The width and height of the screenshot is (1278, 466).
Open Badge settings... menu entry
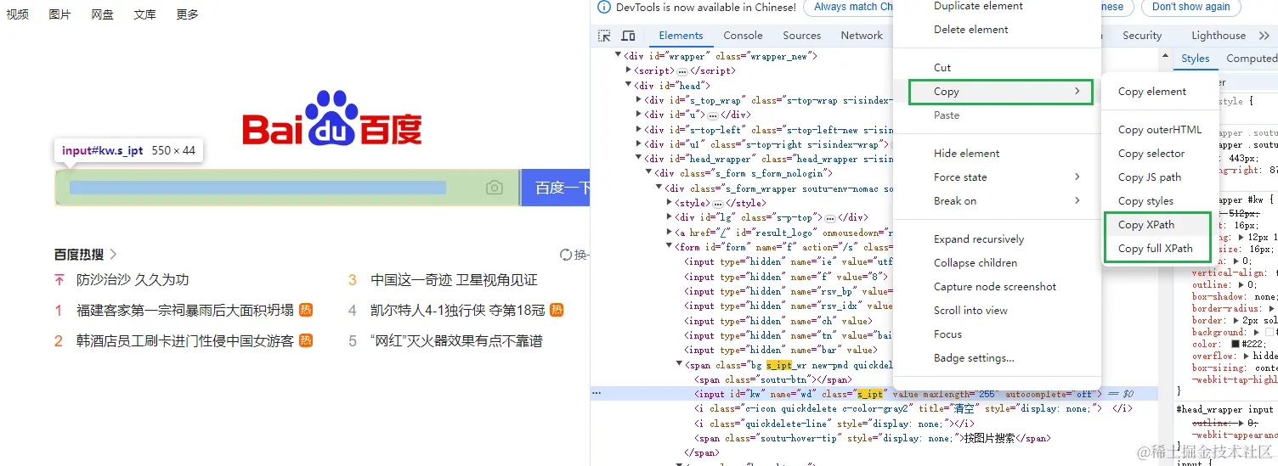997,358
